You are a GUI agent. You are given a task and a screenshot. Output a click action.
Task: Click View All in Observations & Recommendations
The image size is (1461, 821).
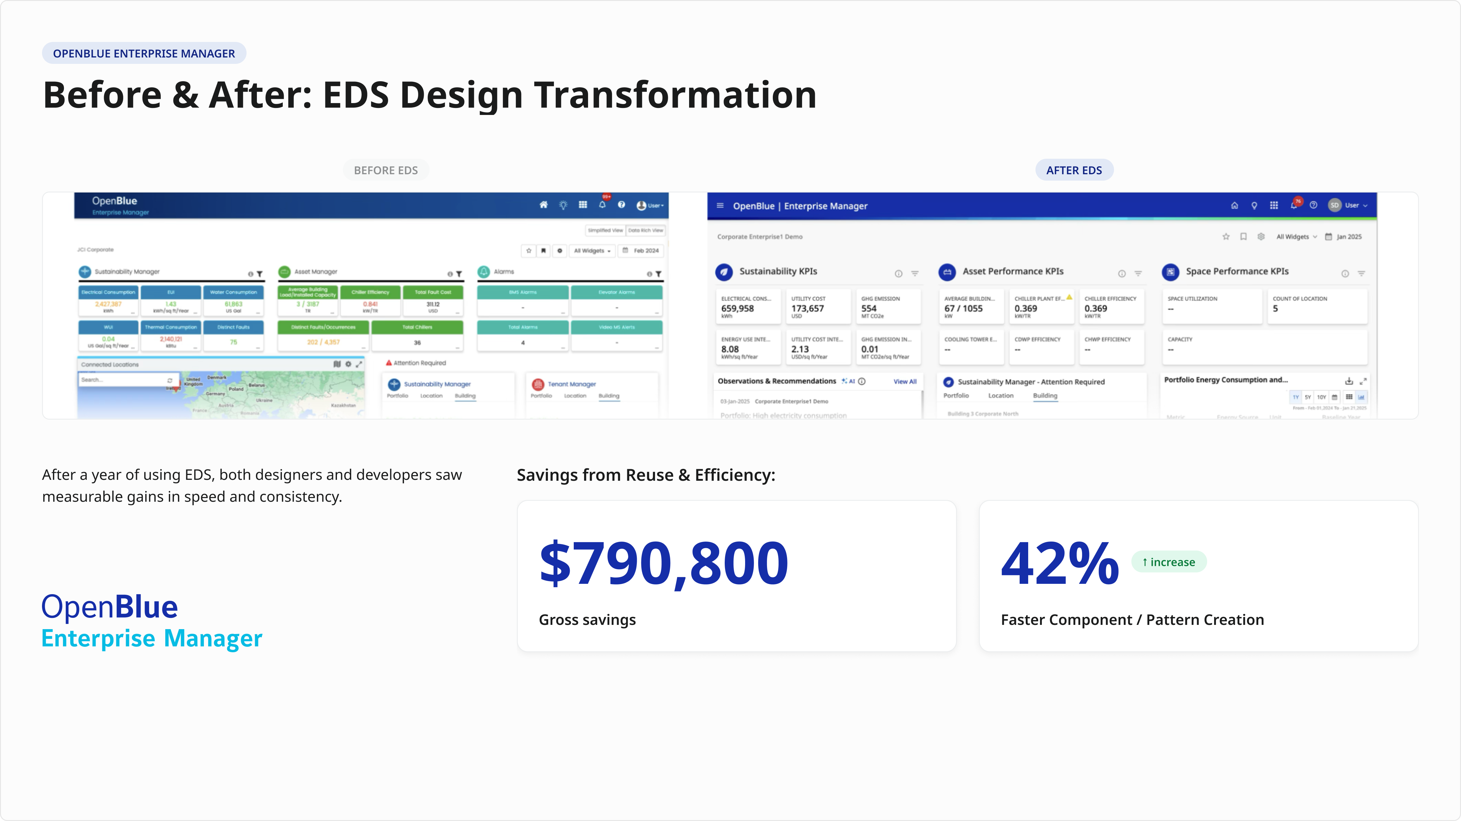tap(905, 381)
